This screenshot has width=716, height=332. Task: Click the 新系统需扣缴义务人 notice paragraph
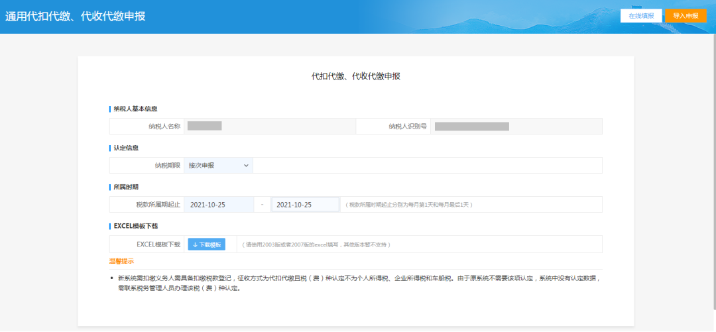click(359, 283)
